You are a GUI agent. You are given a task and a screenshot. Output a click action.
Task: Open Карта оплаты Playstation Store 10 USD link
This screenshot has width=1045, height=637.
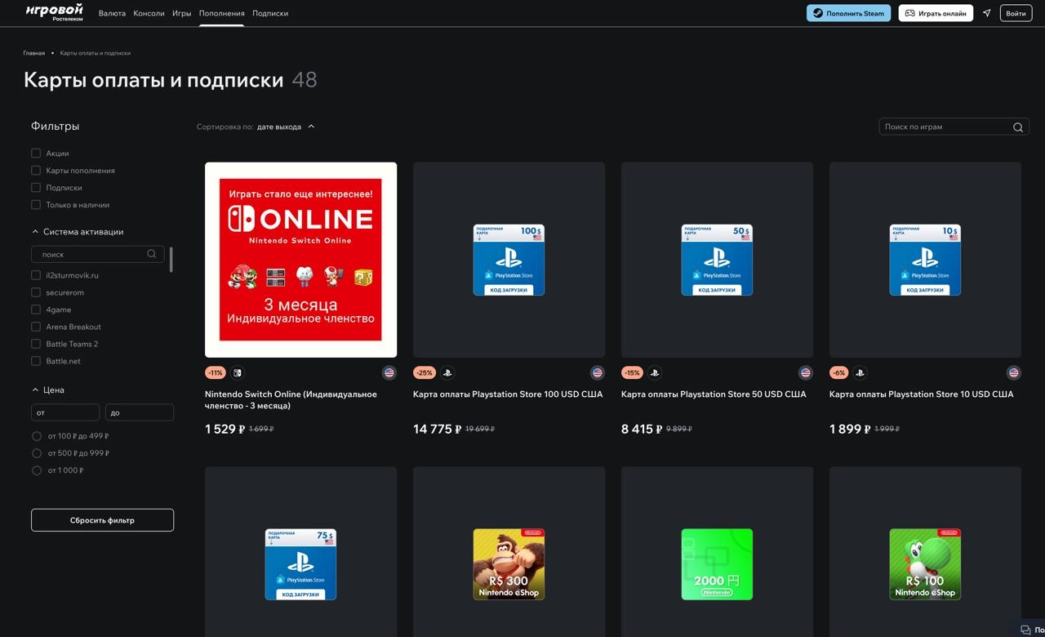coord(922,394)
